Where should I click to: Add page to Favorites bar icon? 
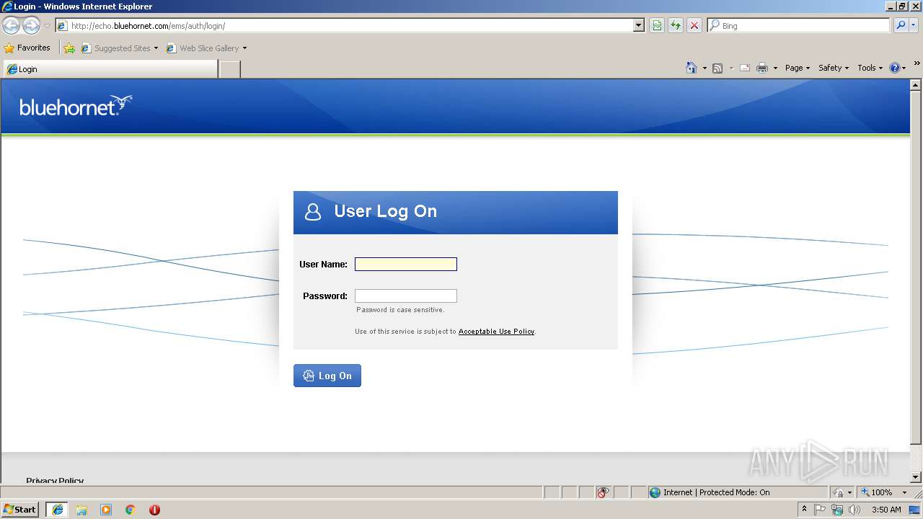pyautogui.click(x=69, y=48)
